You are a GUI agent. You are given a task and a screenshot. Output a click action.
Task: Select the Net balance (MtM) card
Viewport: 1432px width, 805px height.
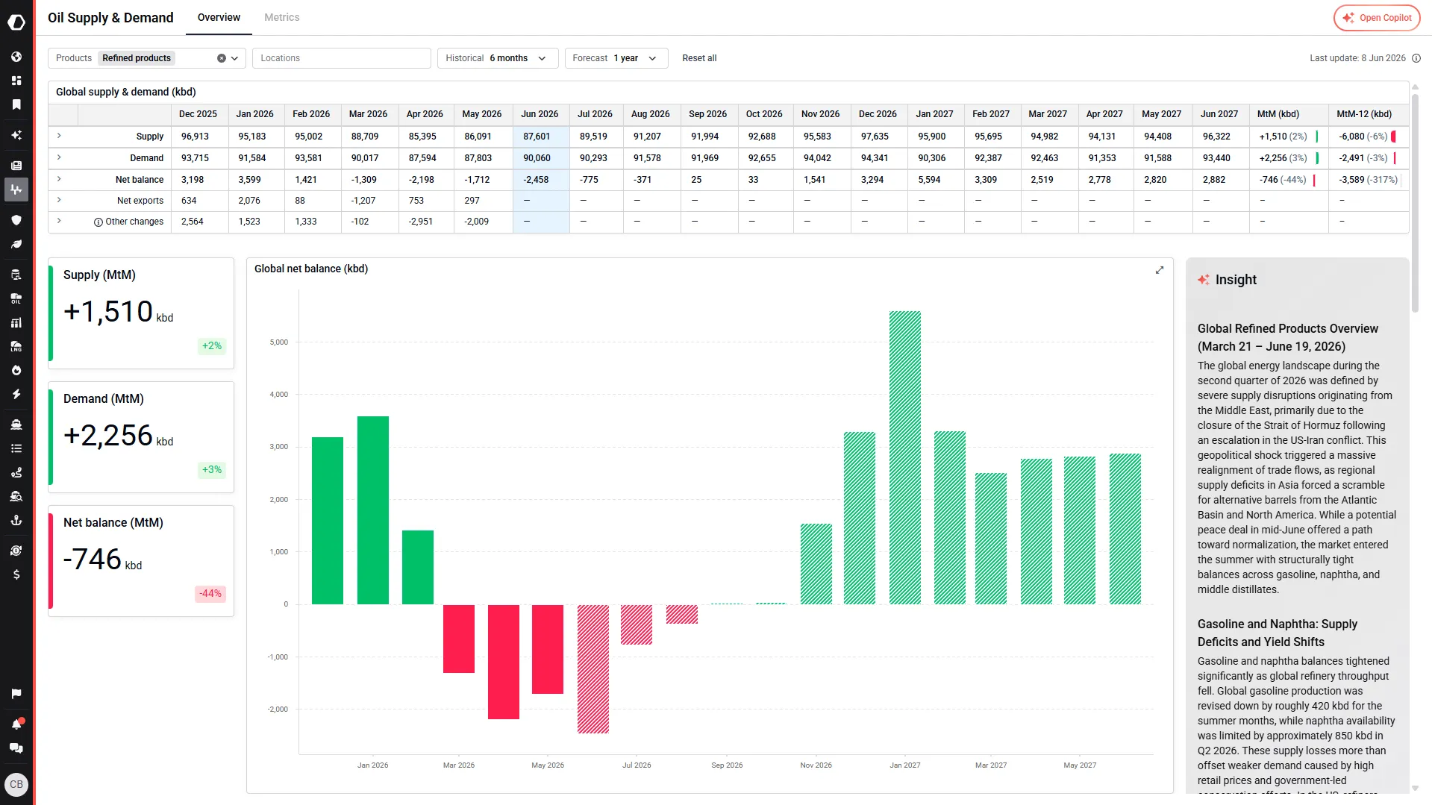[x=141, y=561]
